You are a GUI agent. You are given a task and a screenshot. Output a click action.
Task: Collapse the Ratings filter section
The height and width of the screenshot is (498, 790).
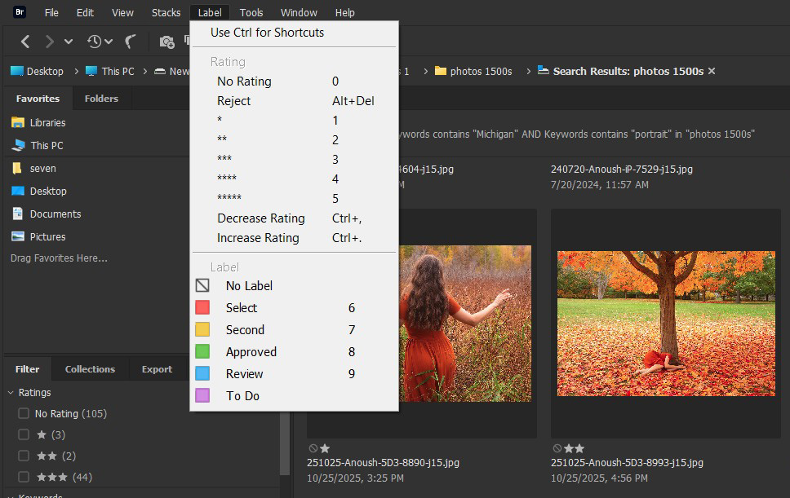click(11, 393)
